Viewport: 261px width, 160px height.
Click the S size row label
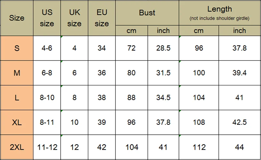[17, 48]
